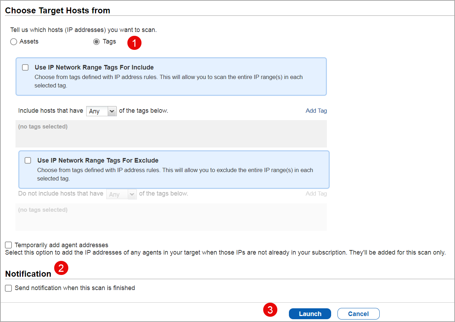The height and width of the screenshot is (322, 455).
Task: Click Add Tag for include hosts
Action: click(316, 110)
